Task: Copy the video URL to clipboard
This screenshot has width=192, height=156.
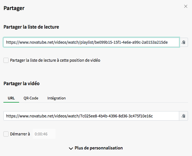Action: tap(184, 116)
